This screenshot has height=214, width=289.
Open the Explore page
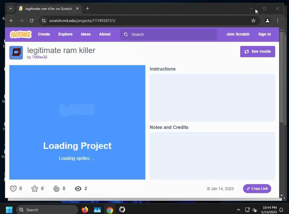(65, 34)
